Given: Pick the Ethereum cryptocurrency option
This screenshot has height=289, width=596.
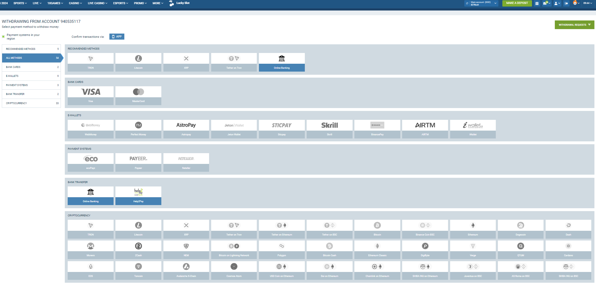Looking at the screenshot, I should point(473,229).
